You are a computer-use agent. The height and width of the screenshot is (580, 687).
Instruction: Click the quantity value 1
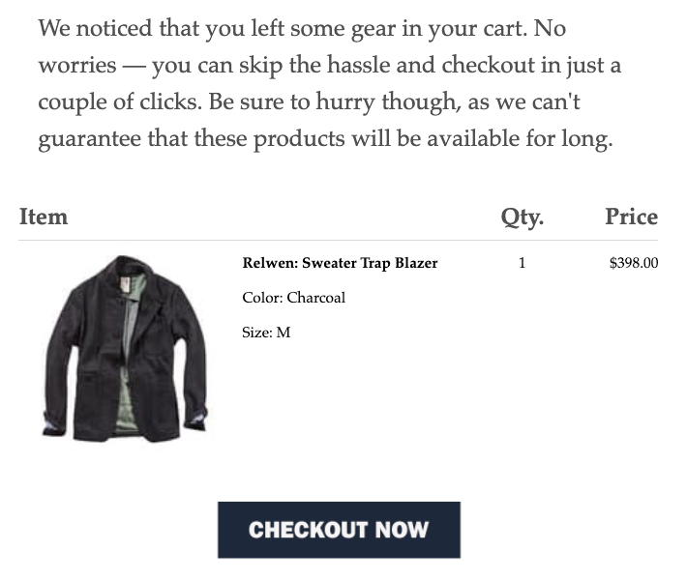[x=523, y=263]
